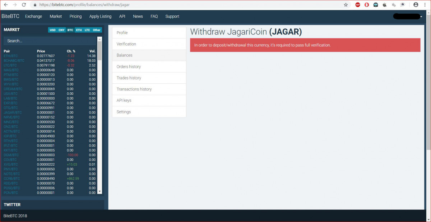Open the Verification sidebar item

click(x=149, y=44)
